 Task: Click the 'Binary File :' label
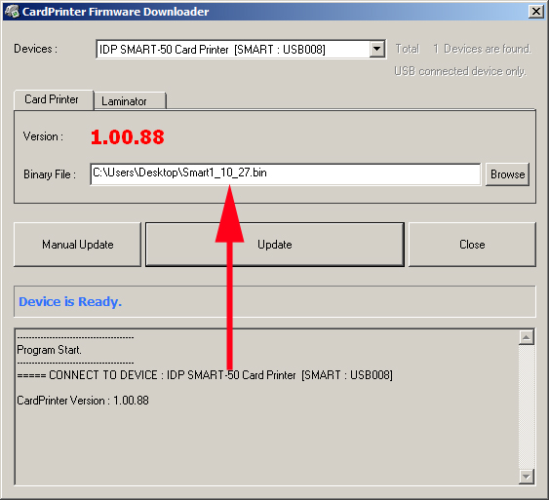click(50, 173)
